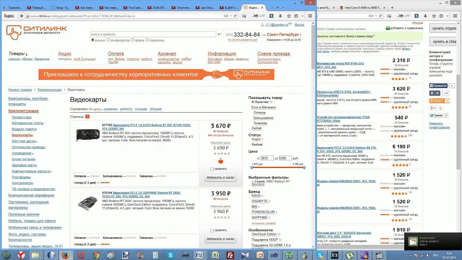Click the Google +1 share button
462x260 pixels.
433,108
